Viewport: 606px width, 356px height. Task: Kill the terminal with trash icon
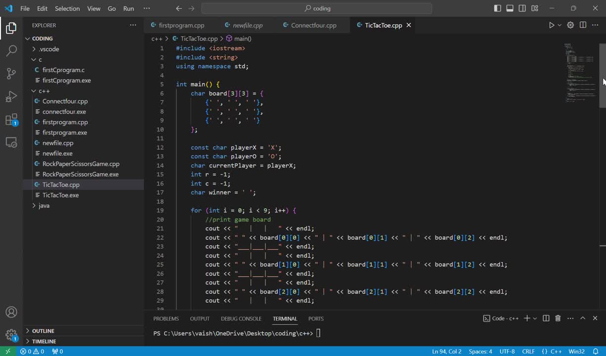(x=558, y=318)
